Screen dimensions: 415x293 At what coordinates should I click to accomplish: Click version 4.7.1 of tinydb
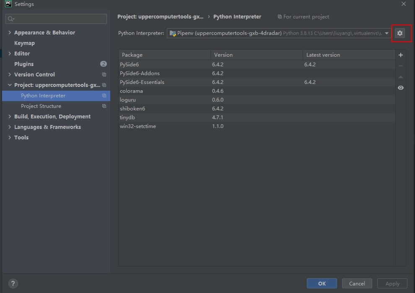coord(218,118)
